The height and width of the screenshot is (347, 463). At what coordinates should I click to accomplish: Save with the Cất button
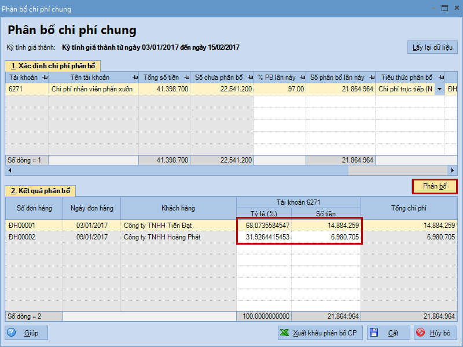tap(388, 333)
